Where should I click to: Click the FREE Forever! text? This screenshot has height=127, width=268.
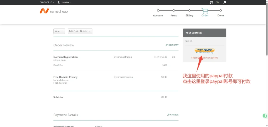60,83
